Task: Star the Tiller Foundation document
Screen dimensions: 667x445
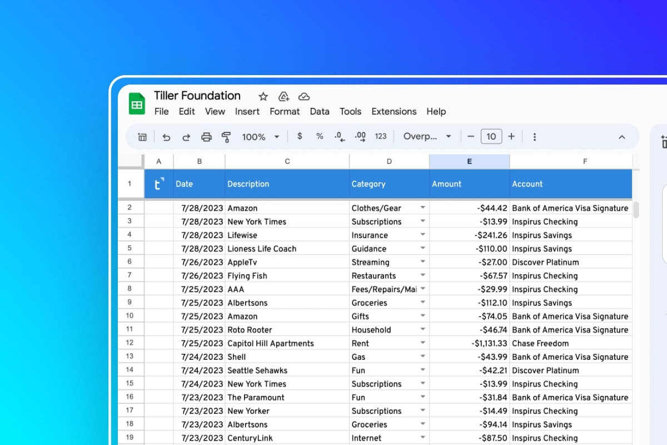Action: (263, 96)
